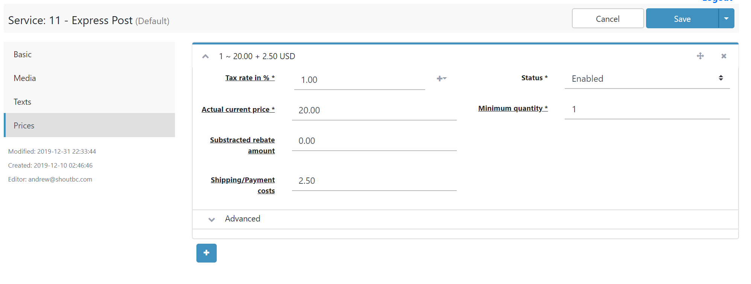Go to the Texts tab
The image size is (751, 284).
coord(89,102)
